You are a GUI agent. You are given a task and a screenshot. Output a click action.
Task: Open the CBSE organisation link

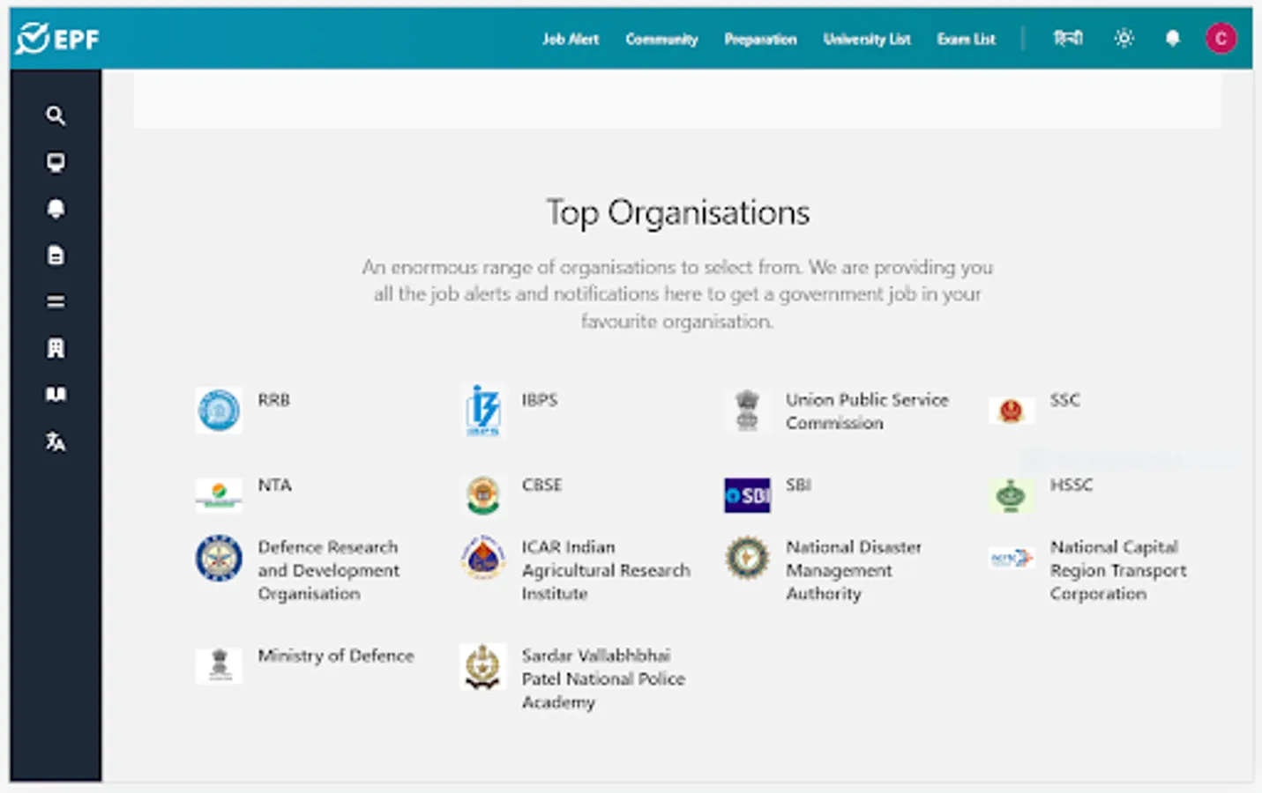click(x=541, y=485)
